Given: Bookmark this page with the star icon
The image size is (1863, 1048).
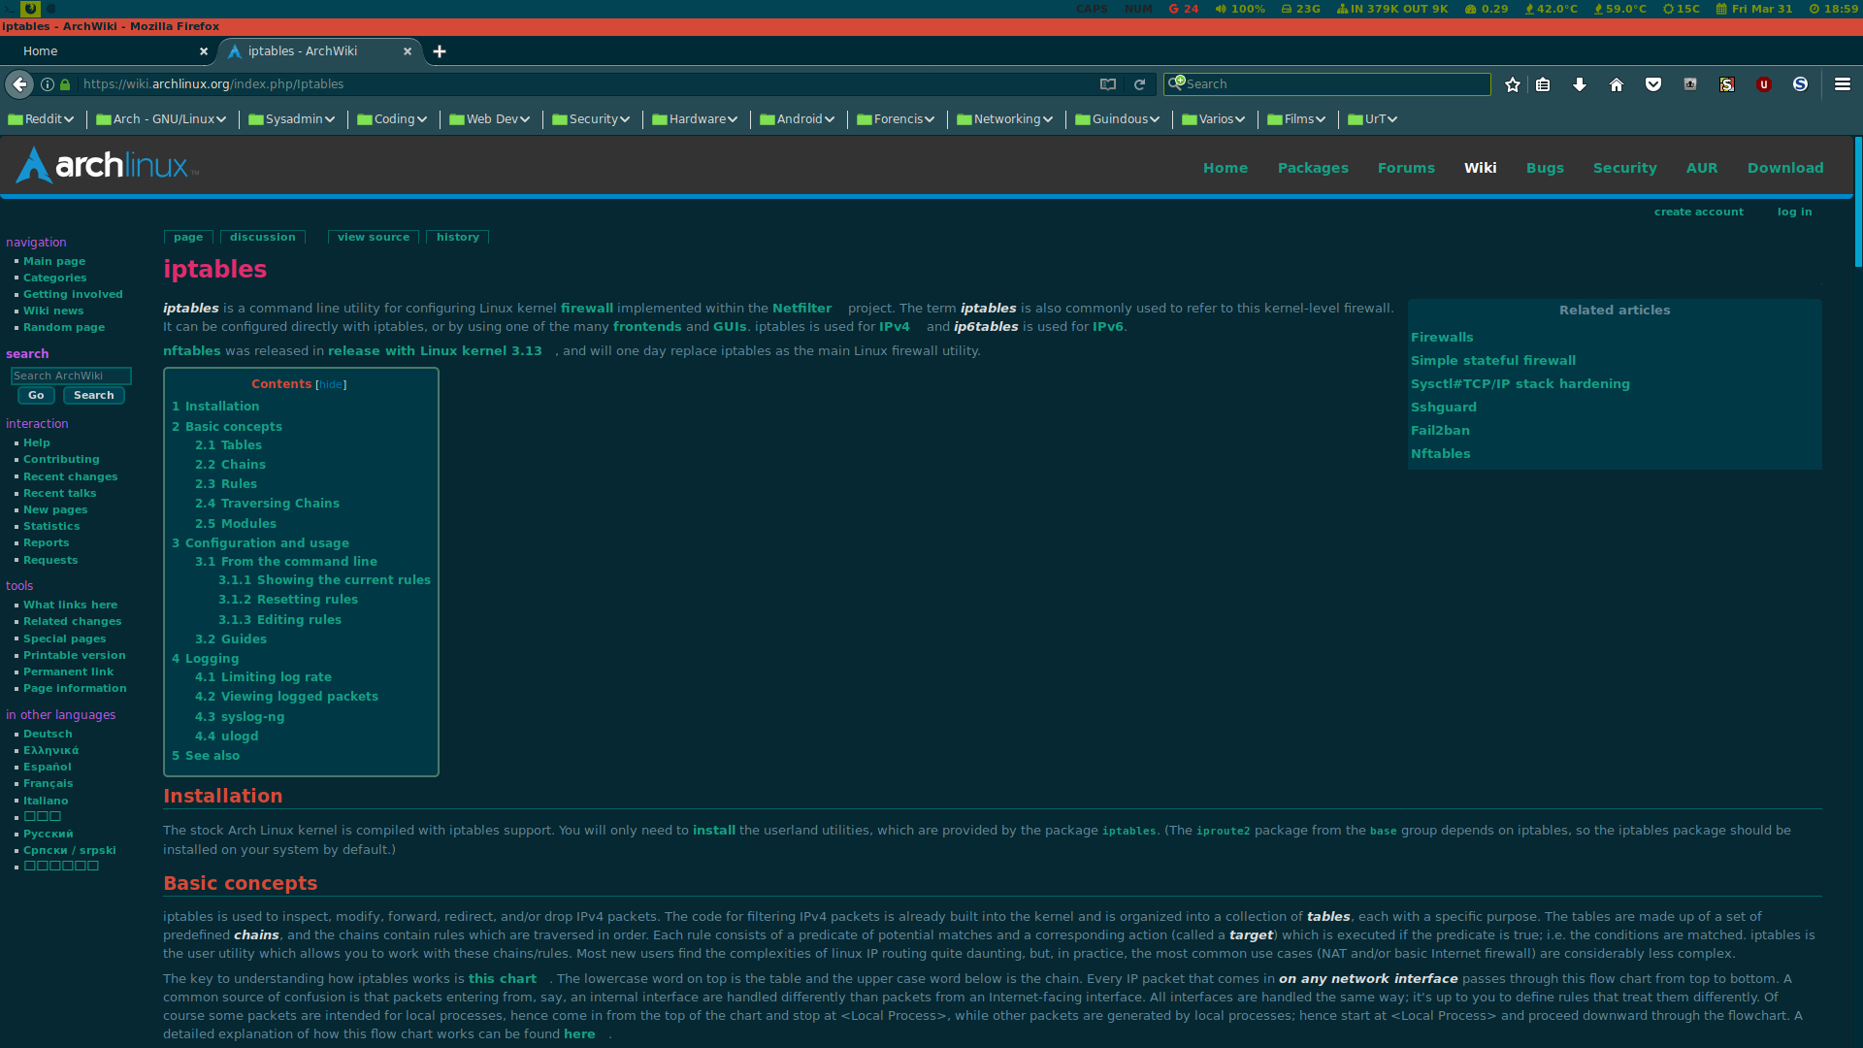Looking at the screenshot, I should click(x=1513, y=84).
